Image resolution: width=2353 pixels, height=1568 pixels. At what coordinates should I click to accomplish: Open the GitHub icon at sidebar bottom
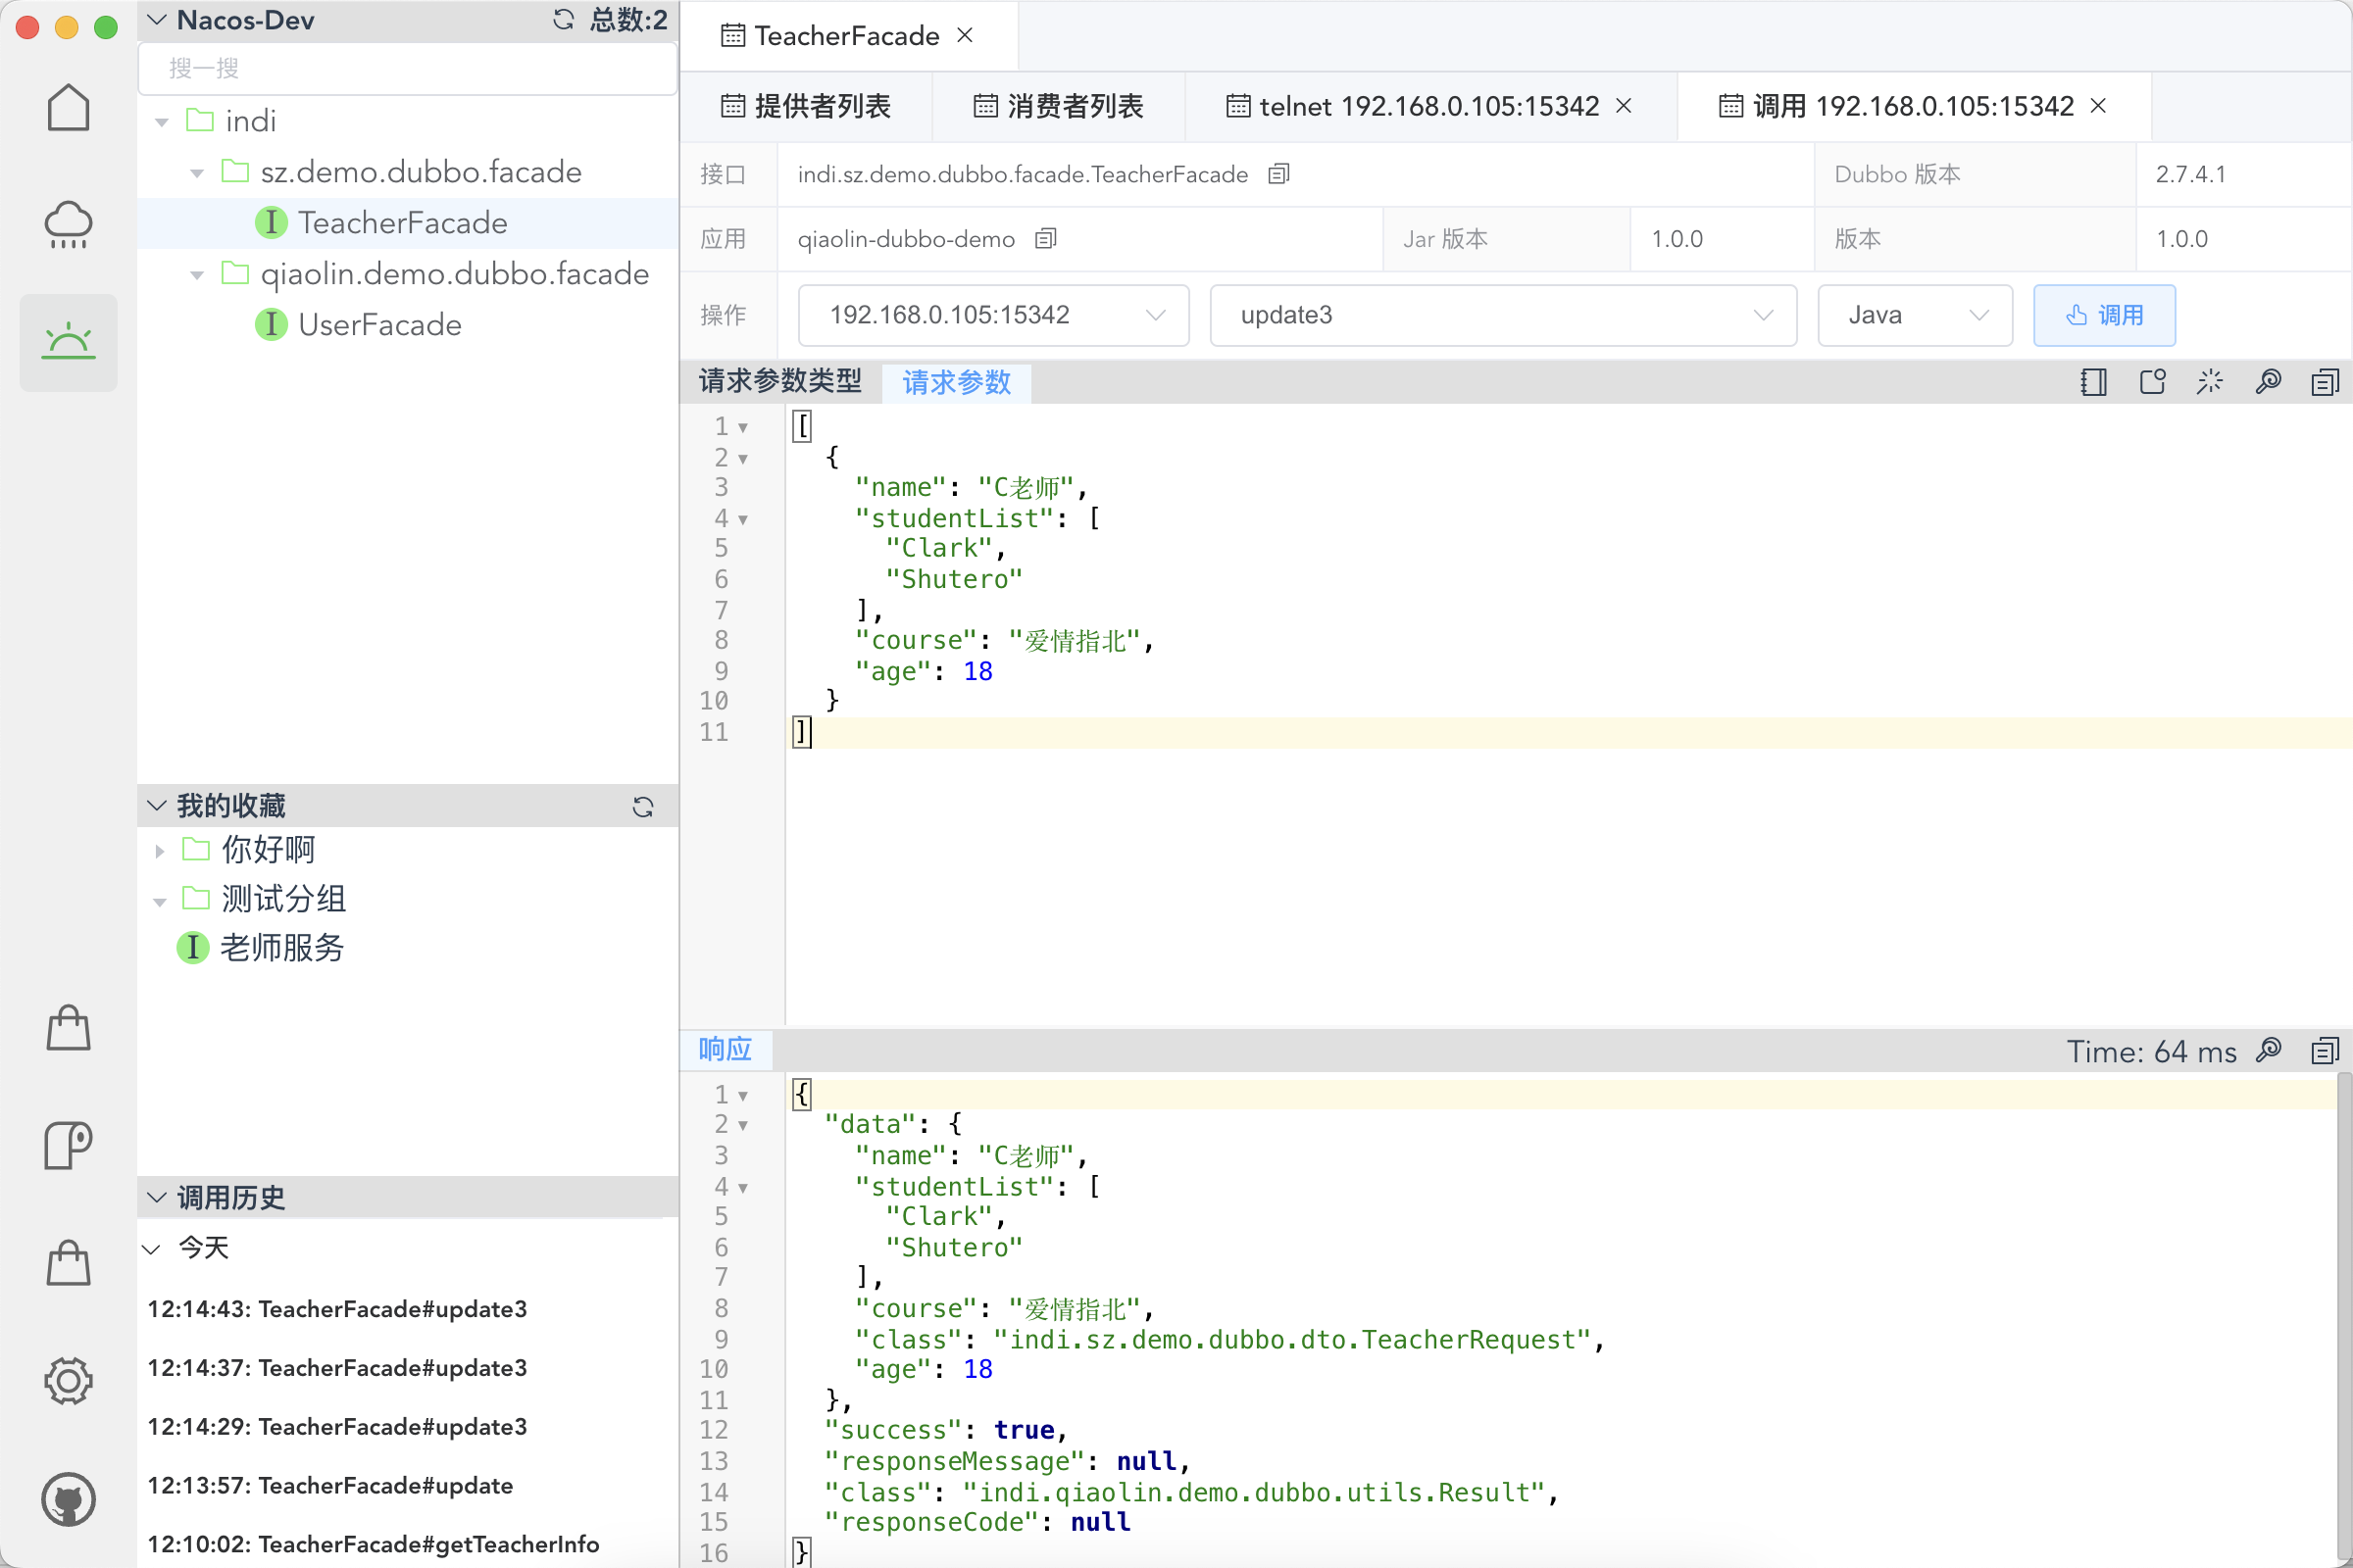[68, 1499]
